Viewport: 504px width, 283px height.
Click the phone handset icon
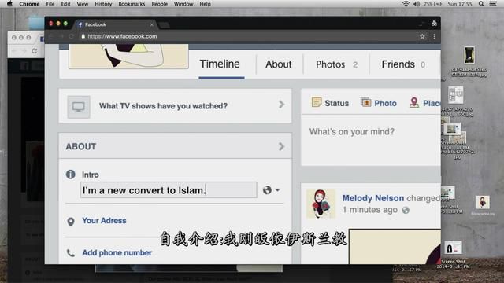(x=71, y=253)
